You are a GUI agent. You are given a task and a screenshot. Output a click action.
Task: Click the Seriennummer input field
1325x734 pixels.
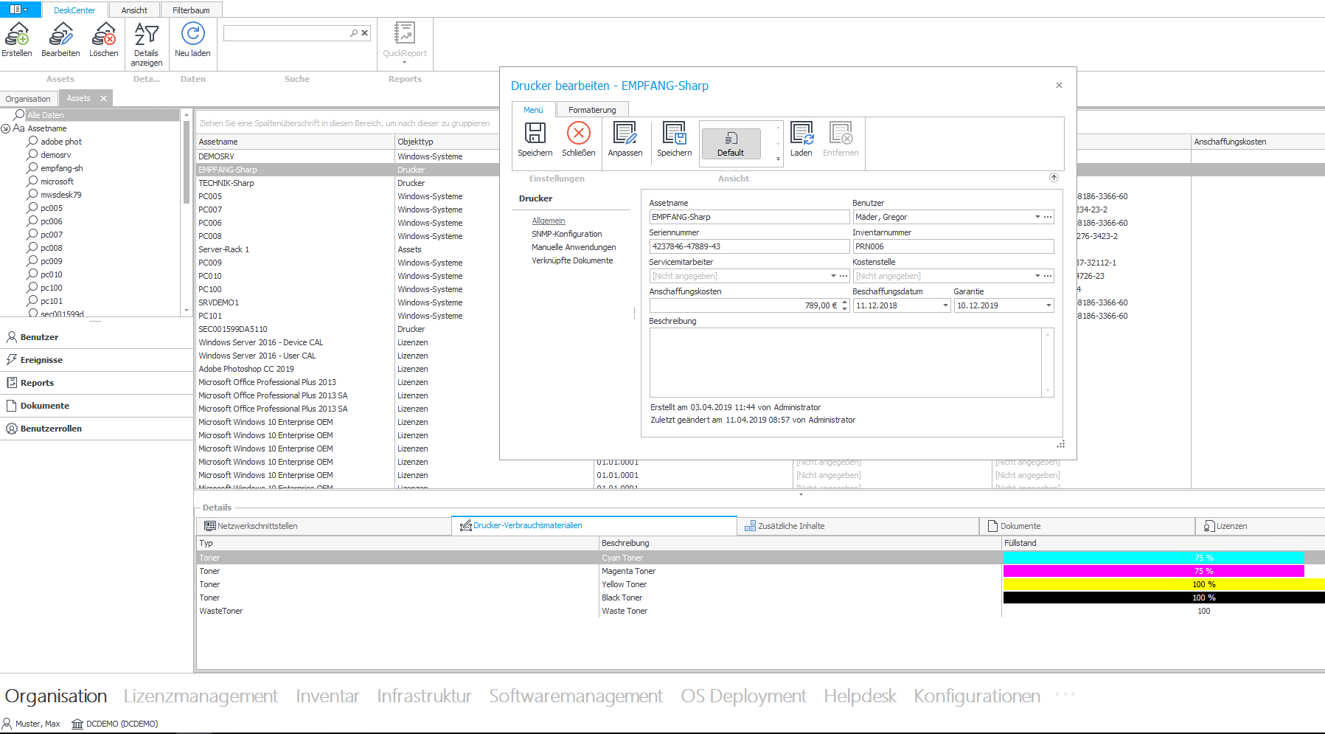pyautogui.click(x=748, y=246)
